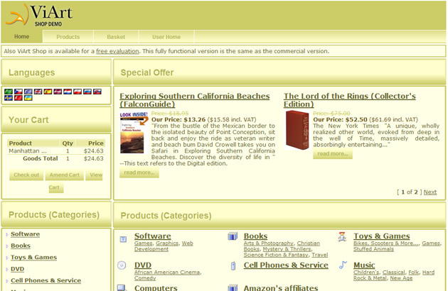This screenshot has height=291, width=448.
Task: Click the Check out button
Action: [x=26, y=175]
